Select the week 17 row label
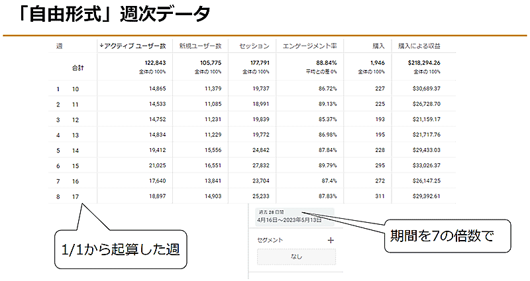The image size is (530, 281). [x=75, y=196]
